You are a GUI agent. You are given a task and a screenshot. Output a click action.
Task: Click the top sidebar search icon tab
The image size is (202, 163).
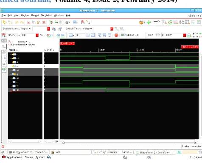[x=4, y=46]
